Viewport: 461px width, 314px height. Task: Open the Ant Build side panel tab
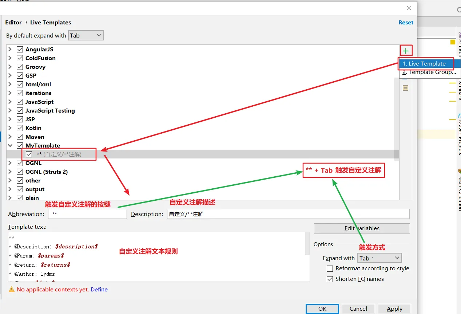point(459,44)
